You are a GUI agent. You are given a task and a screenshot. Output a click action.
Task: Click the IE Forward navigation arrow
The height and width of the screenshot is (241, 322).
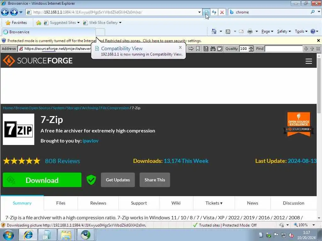[14, 12]
